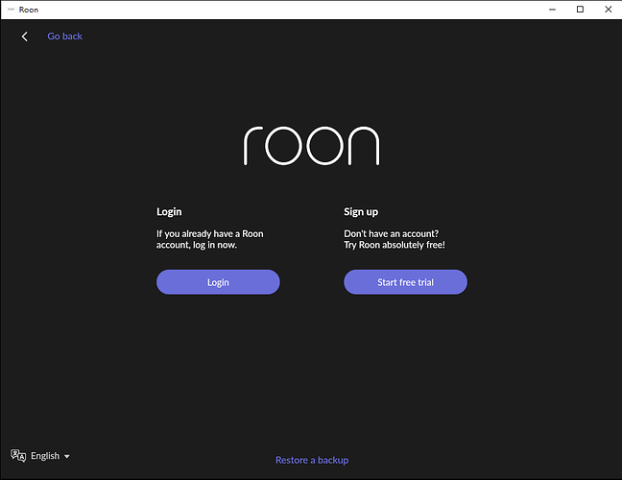Click the Roon app icon in title bar
The width and height of the screenshot is (622, 480).
[x=12, y=10]
